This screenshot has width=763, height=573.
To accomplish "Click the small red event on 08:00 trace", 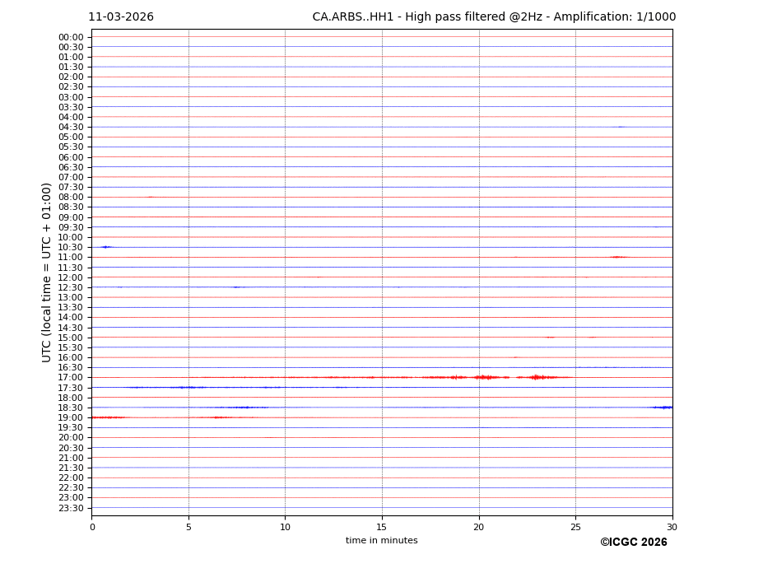I will (x=150, y=197).
